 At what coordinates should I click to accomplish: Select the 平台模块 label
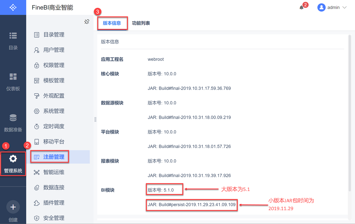click(110, 132)
